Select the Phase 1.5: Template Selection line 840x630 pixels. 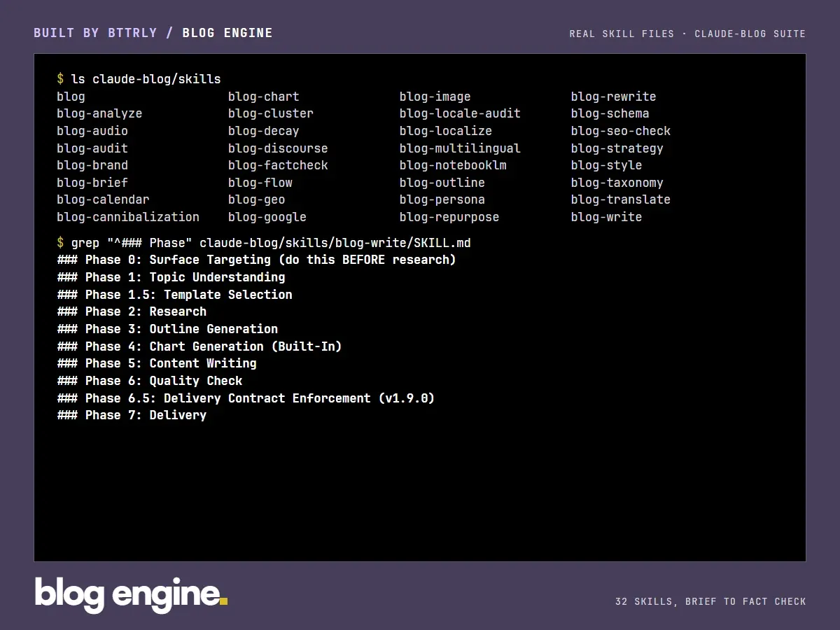tap(174, 295)
